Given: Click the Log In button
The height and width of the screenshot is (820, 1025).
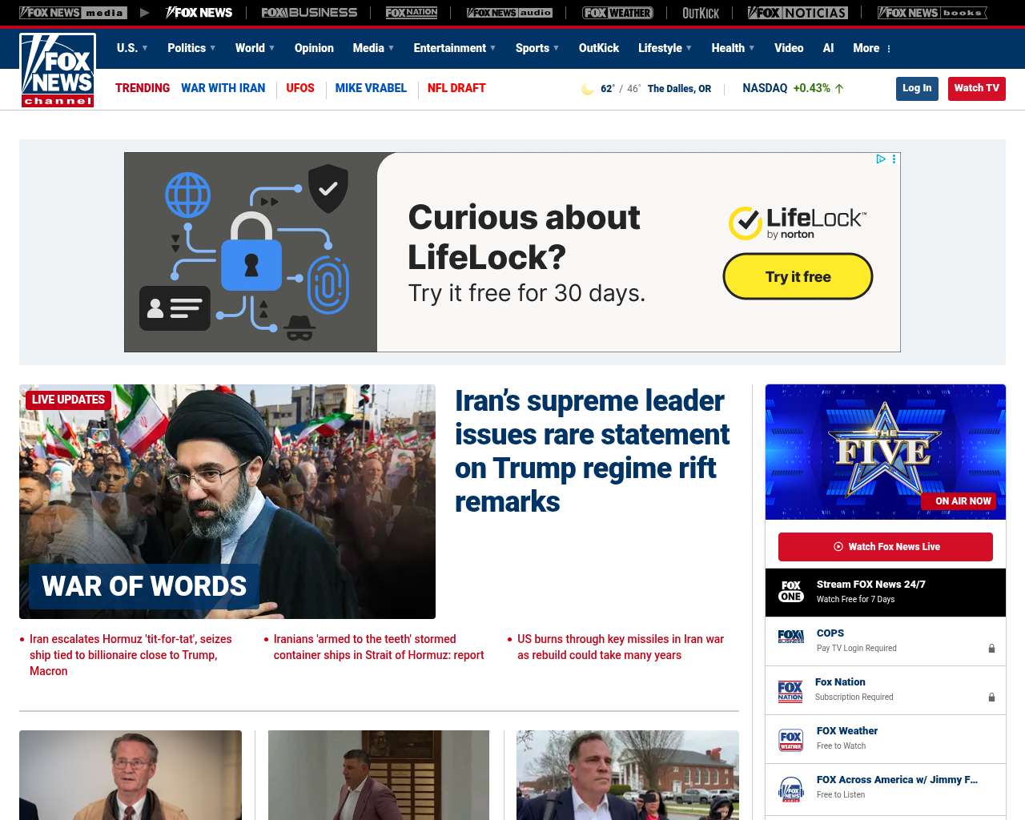Looking at the screenshot, I should tap(917, 88).
